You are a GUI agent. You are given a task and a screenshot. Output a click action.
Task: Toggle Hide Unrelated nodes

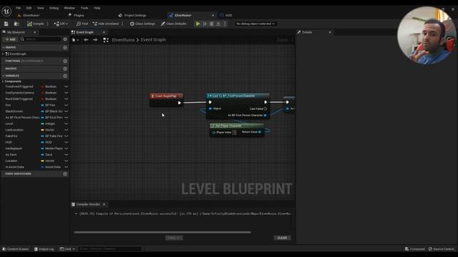pyautogui.click(x=106, y=24)
